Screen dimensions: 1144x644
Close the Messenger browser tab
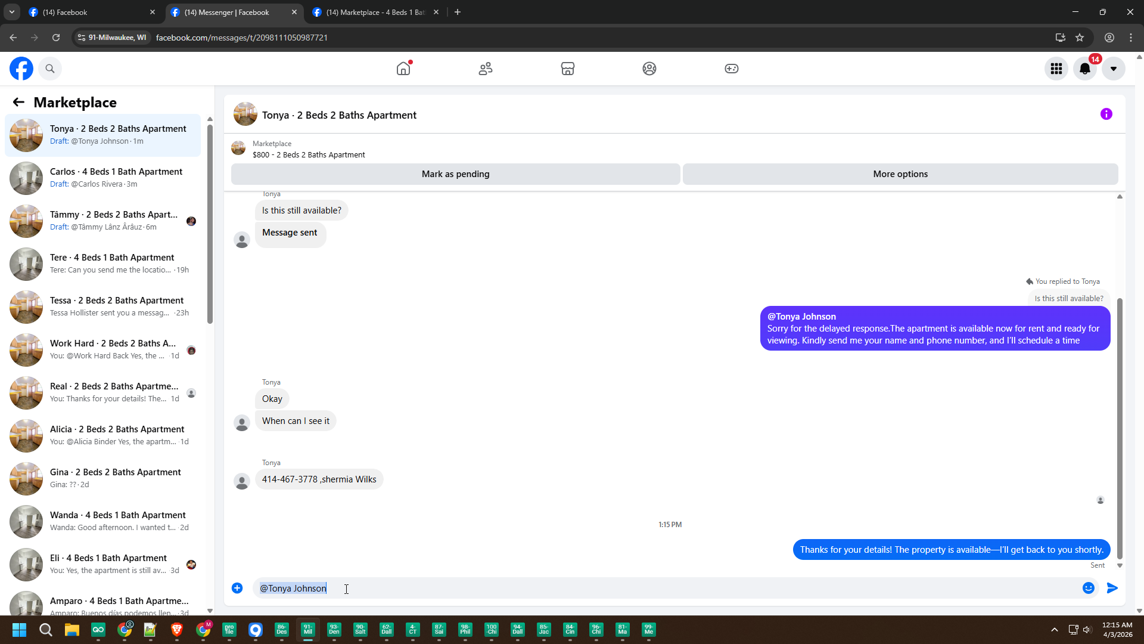pyautogui.click(x=294, y=12)
